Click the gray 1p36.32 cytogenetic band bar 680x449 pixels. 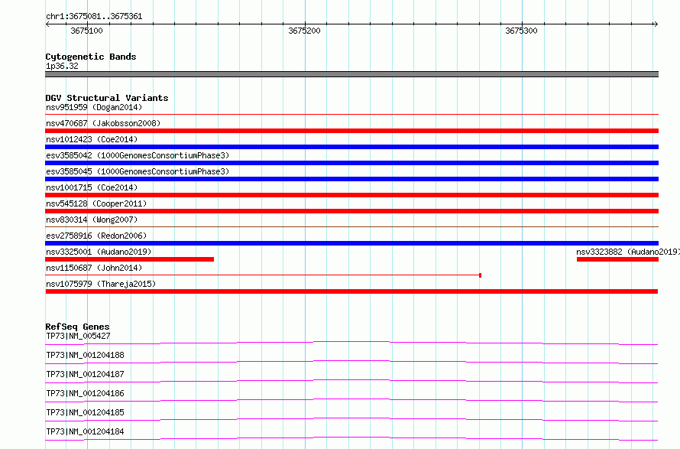coord(351,74)
